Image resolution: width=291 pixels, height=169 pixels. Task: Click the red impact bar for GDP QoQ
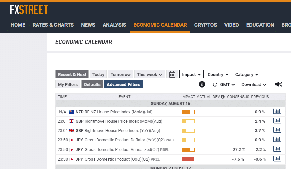[188, 159]
